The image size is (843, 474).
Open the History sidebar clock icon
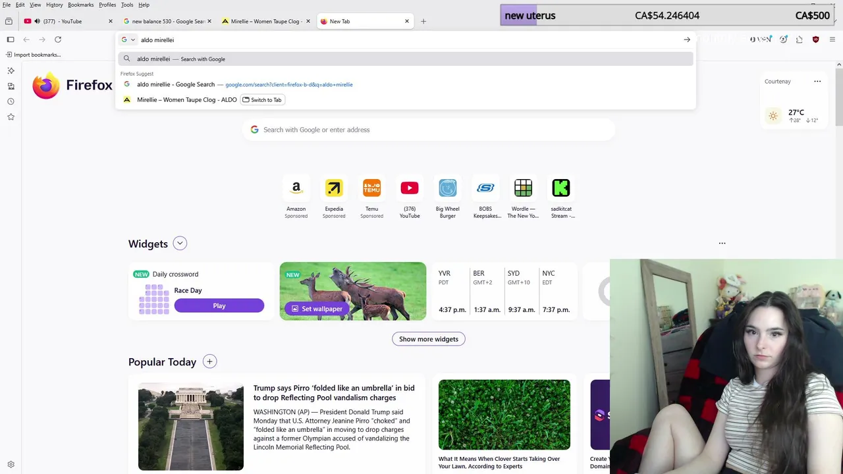click(11, 101)
